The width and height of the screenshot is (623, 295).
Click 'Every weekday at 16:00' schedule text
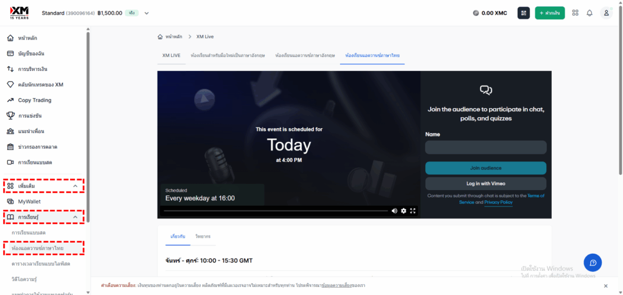click(x=200, y=198)
